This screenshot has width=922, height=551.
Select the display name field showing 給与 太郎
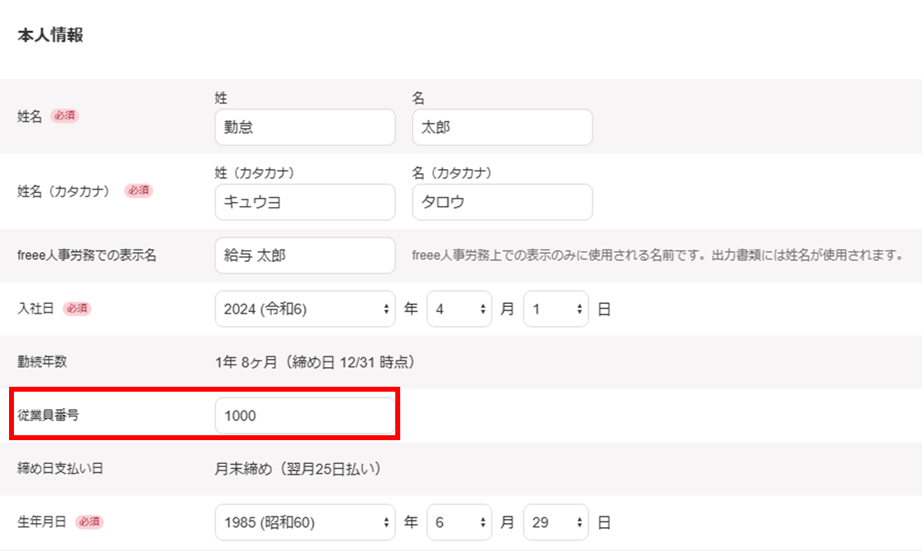pyautogui.click(x=305, y=255)
